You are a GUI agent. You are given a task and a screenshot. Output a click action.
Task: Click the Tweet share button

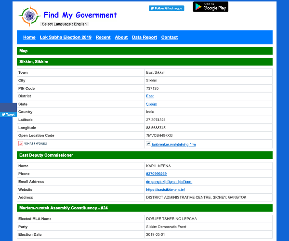8,114
